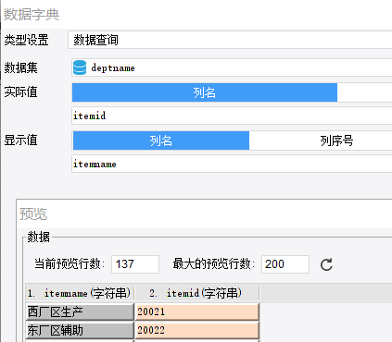Select 列名 toggle for 实际值

205,92
